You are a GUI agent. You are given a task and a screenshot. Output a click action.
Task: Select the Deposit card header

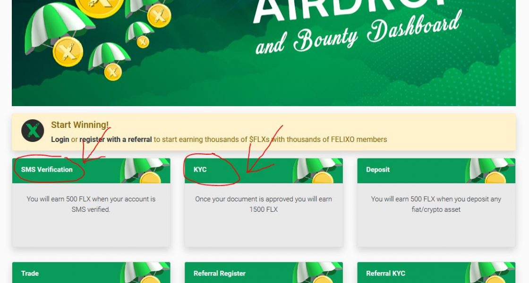(436, 171)
